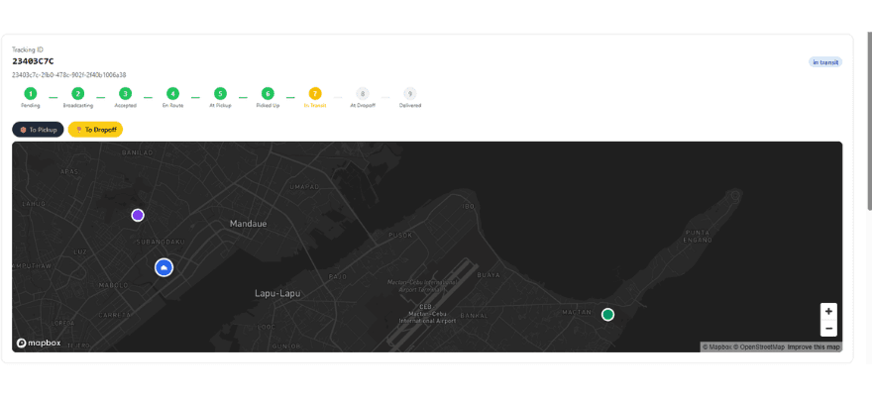Image resolution: width=872 pixels, height=396 pixels.
Task: Click the full UUID 23403c7c-2fb0 text
Action: (x=69, y=74)
